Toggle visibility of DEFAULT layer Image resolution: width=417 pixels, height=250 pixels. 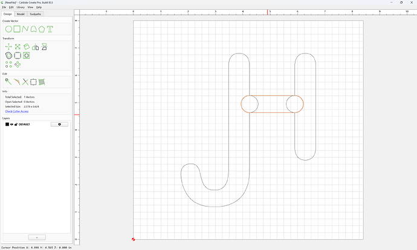[x=11, y=124]
